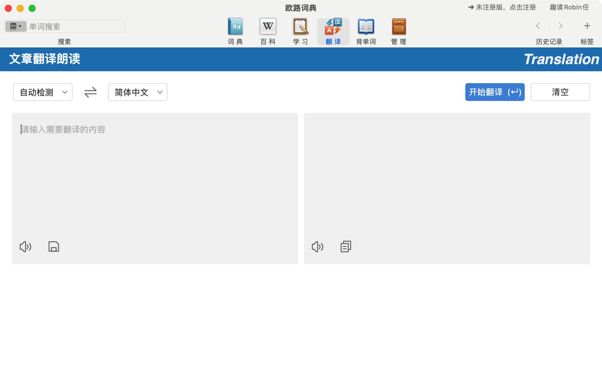This screenshot has height=389, width=602.
Task: Play source text audio speaker icon
Action: coord(25,247)
